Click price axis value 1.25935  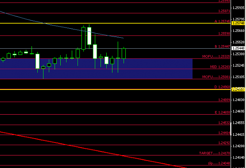pos(239,8)
